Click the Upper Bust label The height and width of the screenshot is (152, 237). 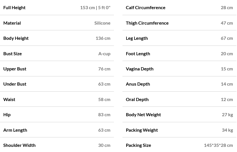coord(15,69)
